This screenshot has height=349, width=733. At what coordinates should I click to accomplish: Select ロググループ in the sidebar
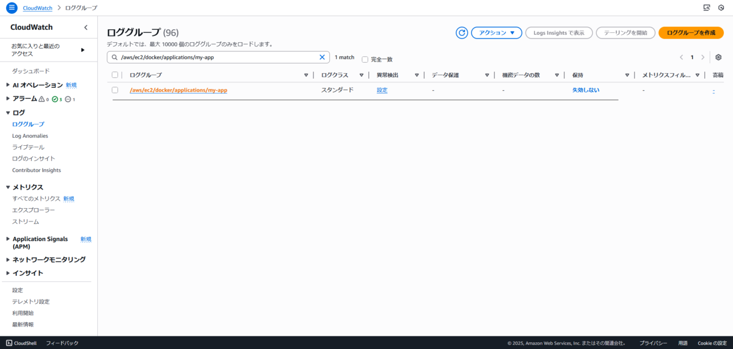[28, 124]
